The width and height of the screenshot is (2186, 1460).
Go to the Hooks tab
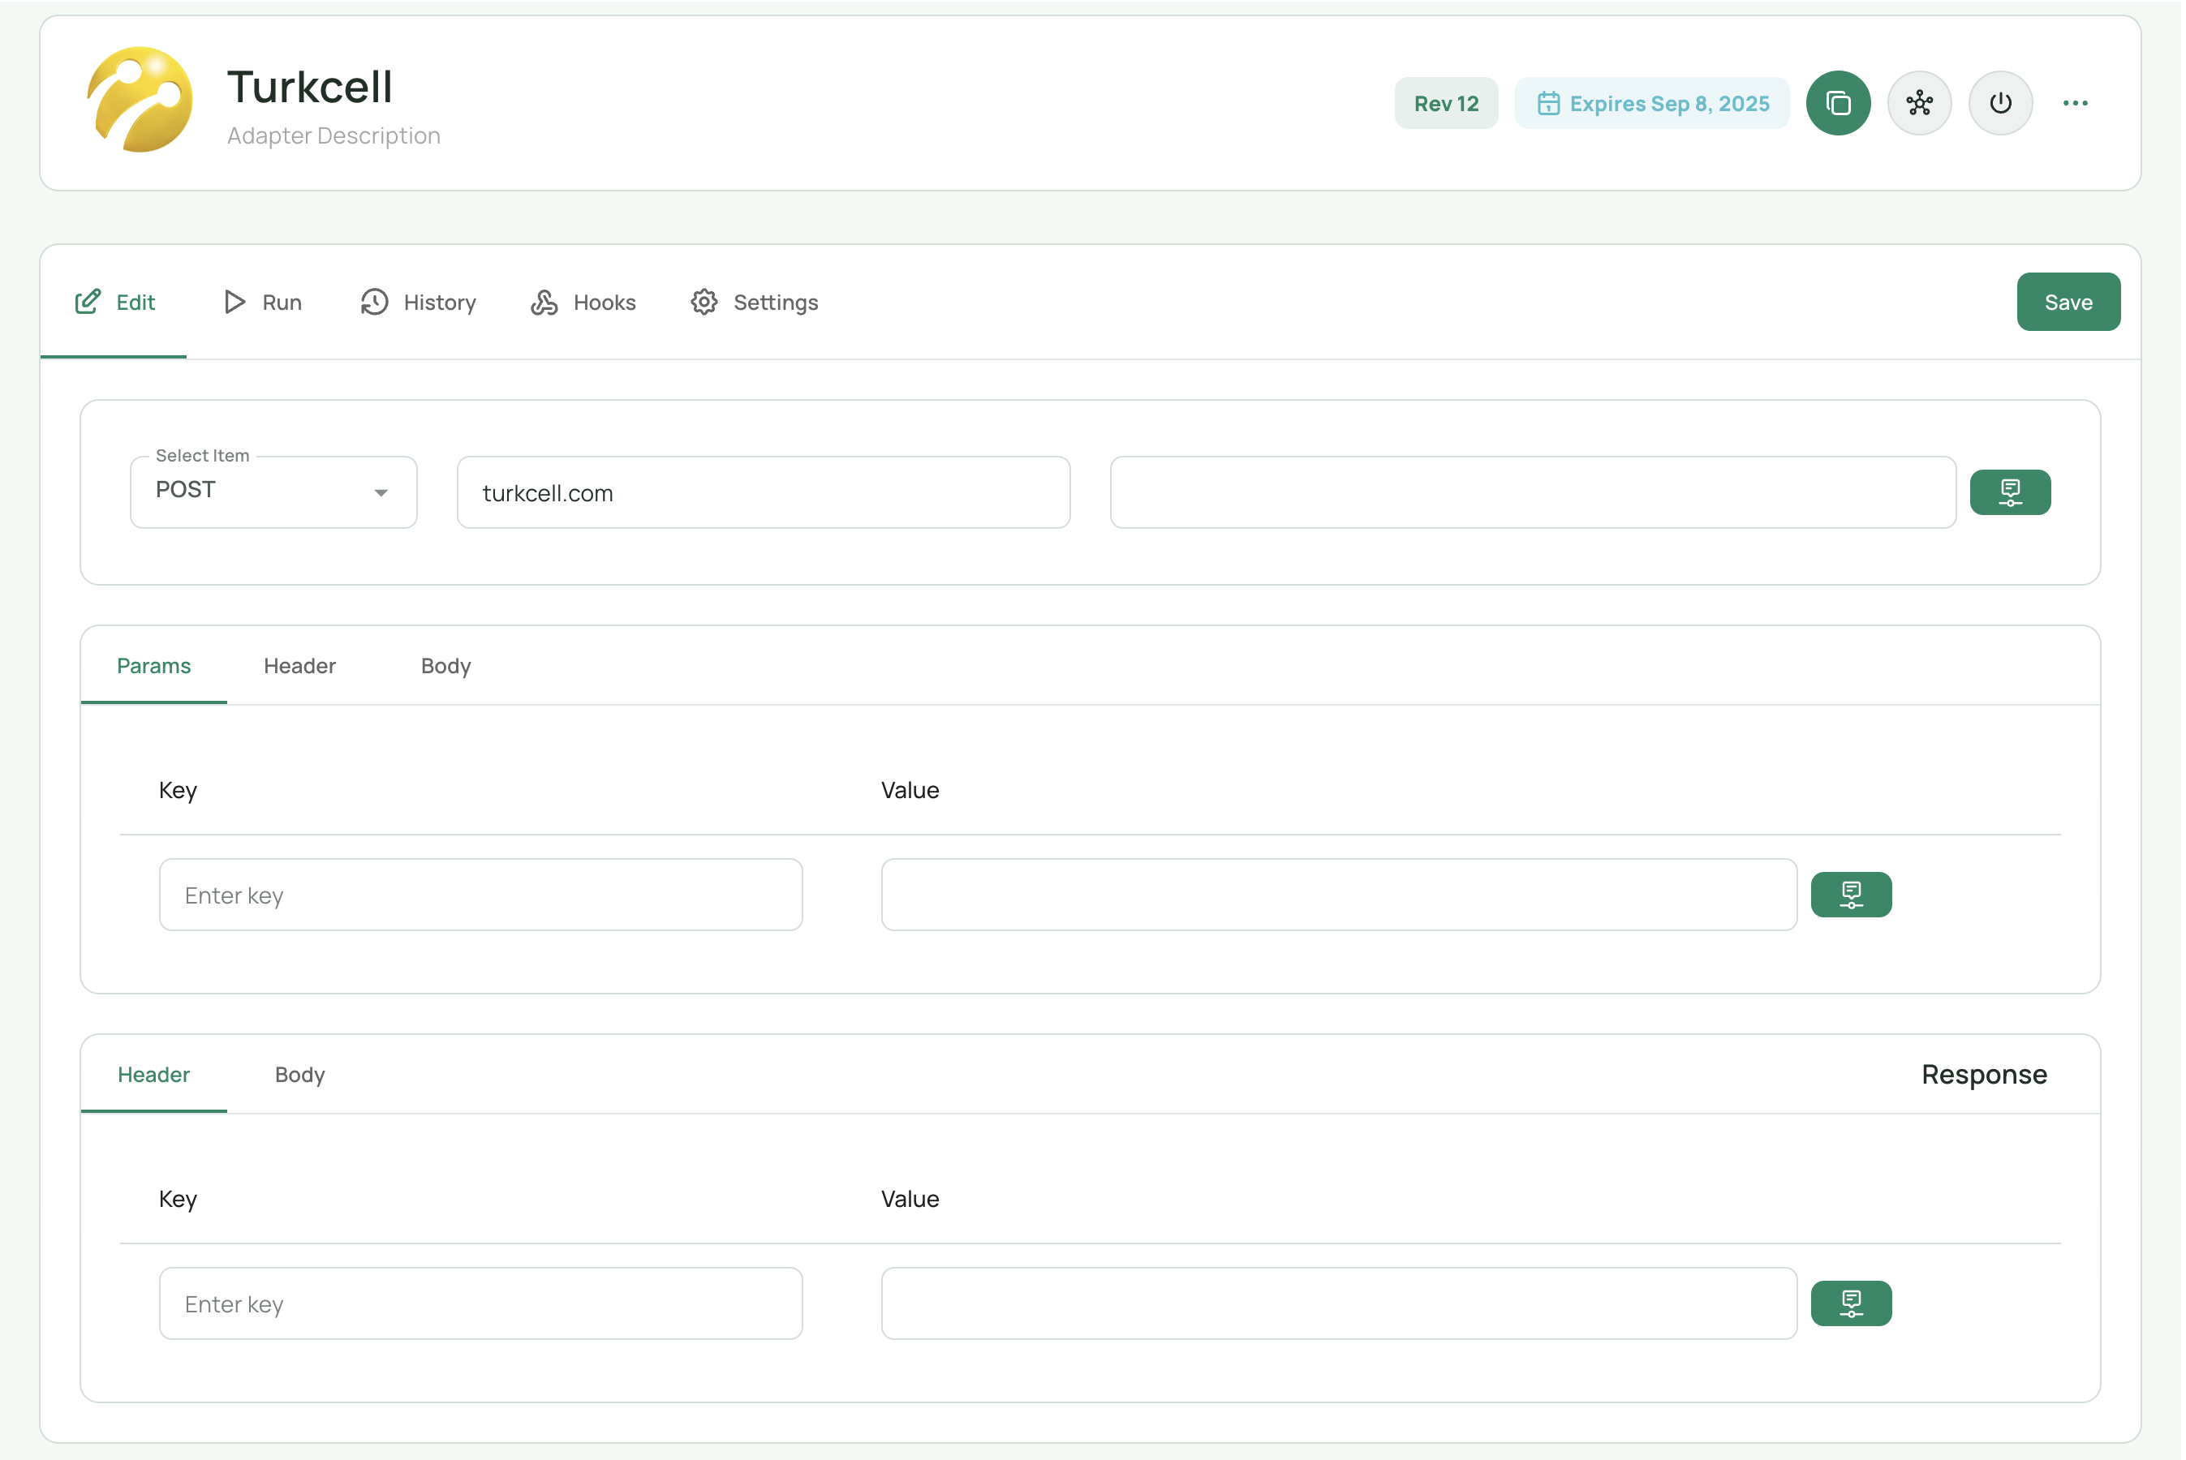584,303
